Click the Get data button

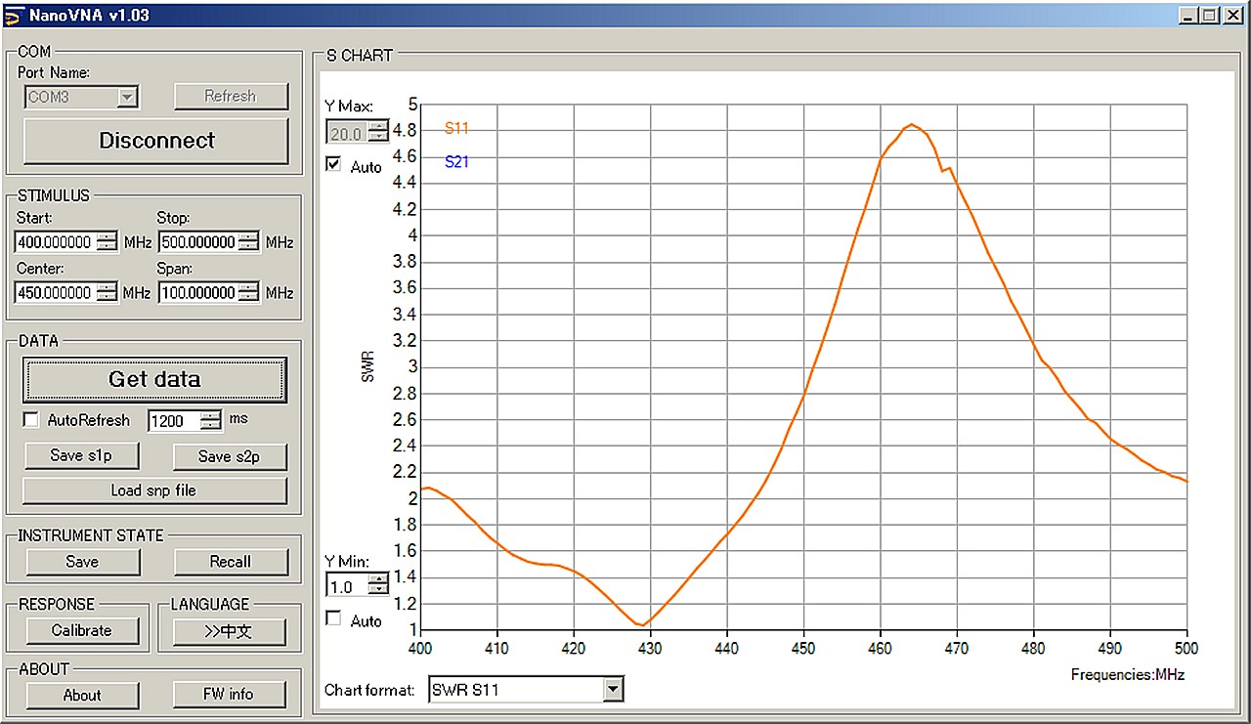pyautogui.click(x=154, y=379)
